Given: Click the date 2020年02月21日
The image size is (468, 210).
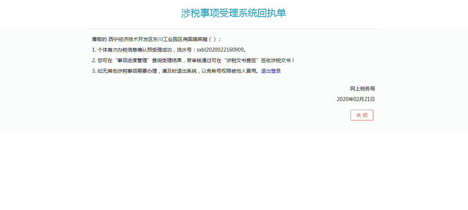Looking at the screenshot, I should tap(356, 99).
